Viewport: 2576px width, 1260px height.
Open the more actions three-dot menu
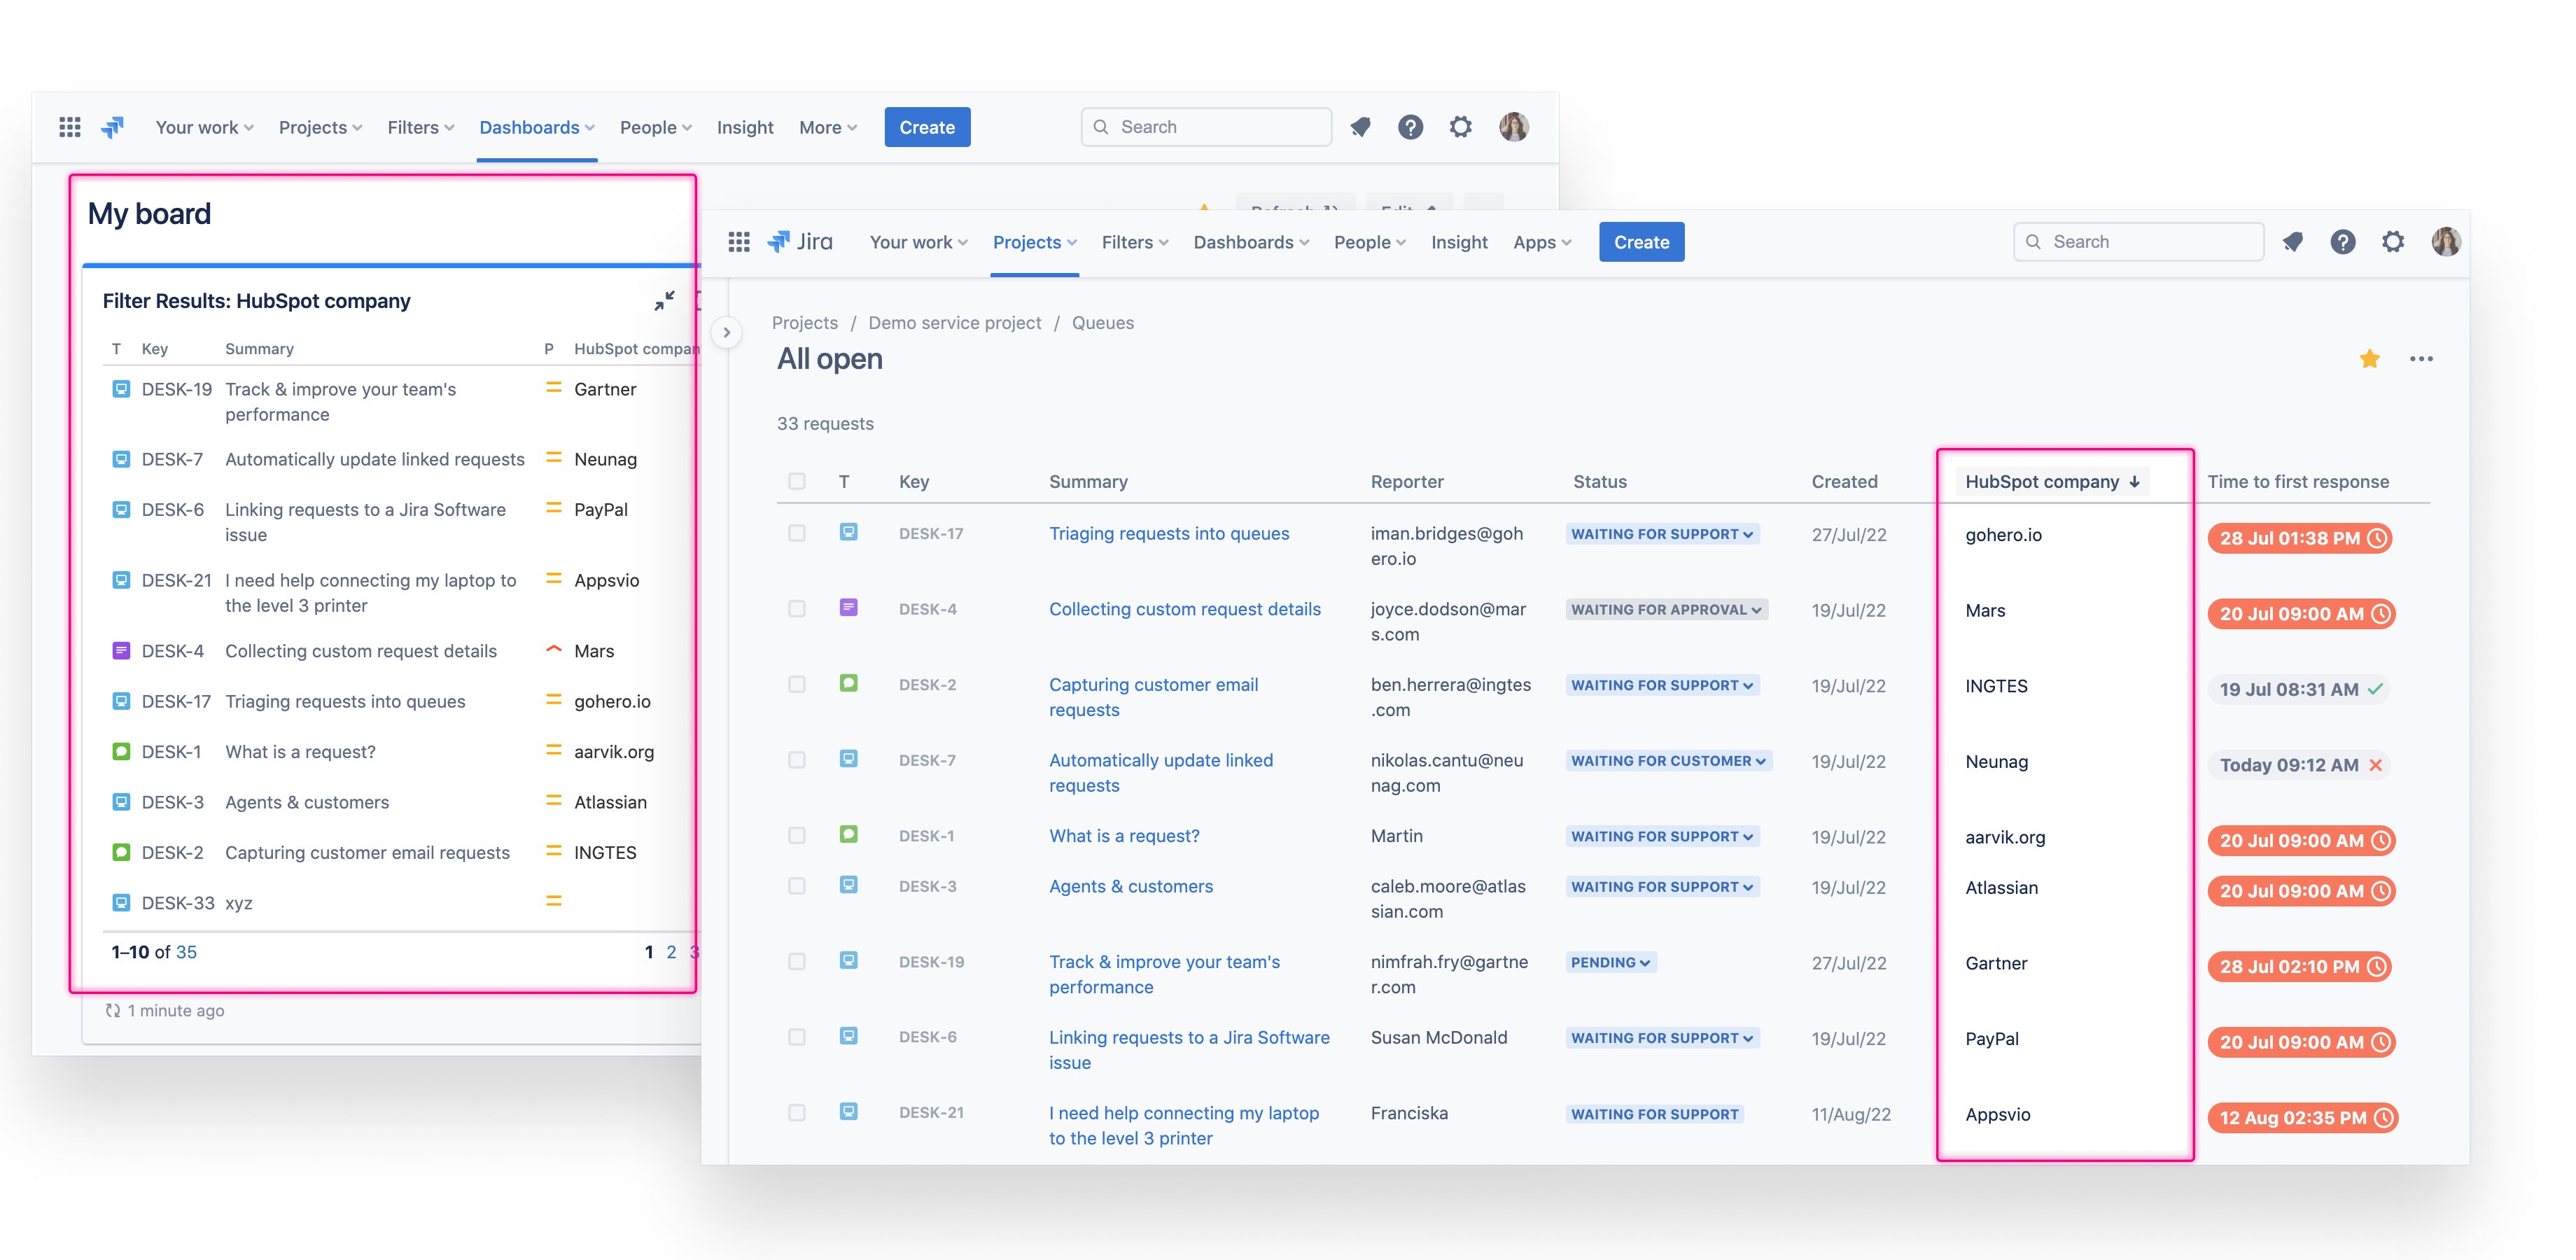tap(2423, 358)
